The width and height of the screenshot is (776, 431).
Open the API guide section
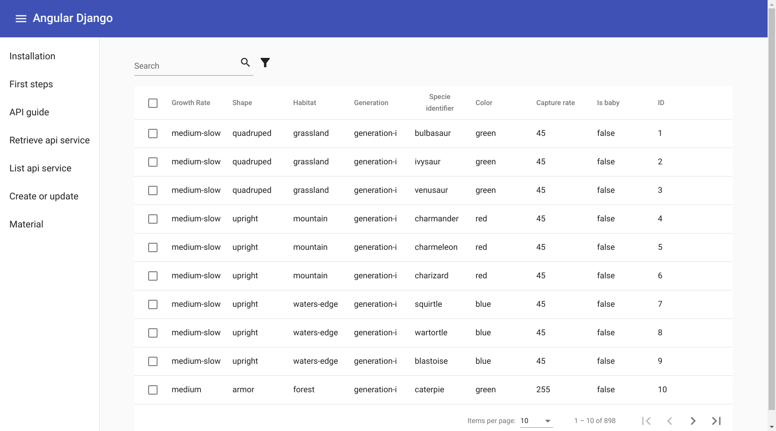pos(29,112)
